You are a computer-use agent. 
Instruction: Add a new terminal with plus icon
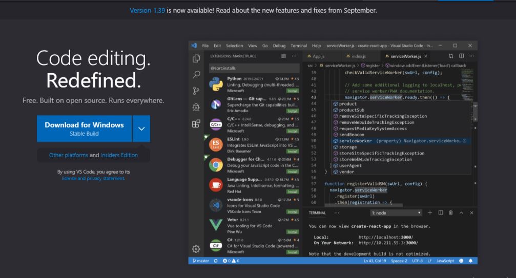coord(430,213)
